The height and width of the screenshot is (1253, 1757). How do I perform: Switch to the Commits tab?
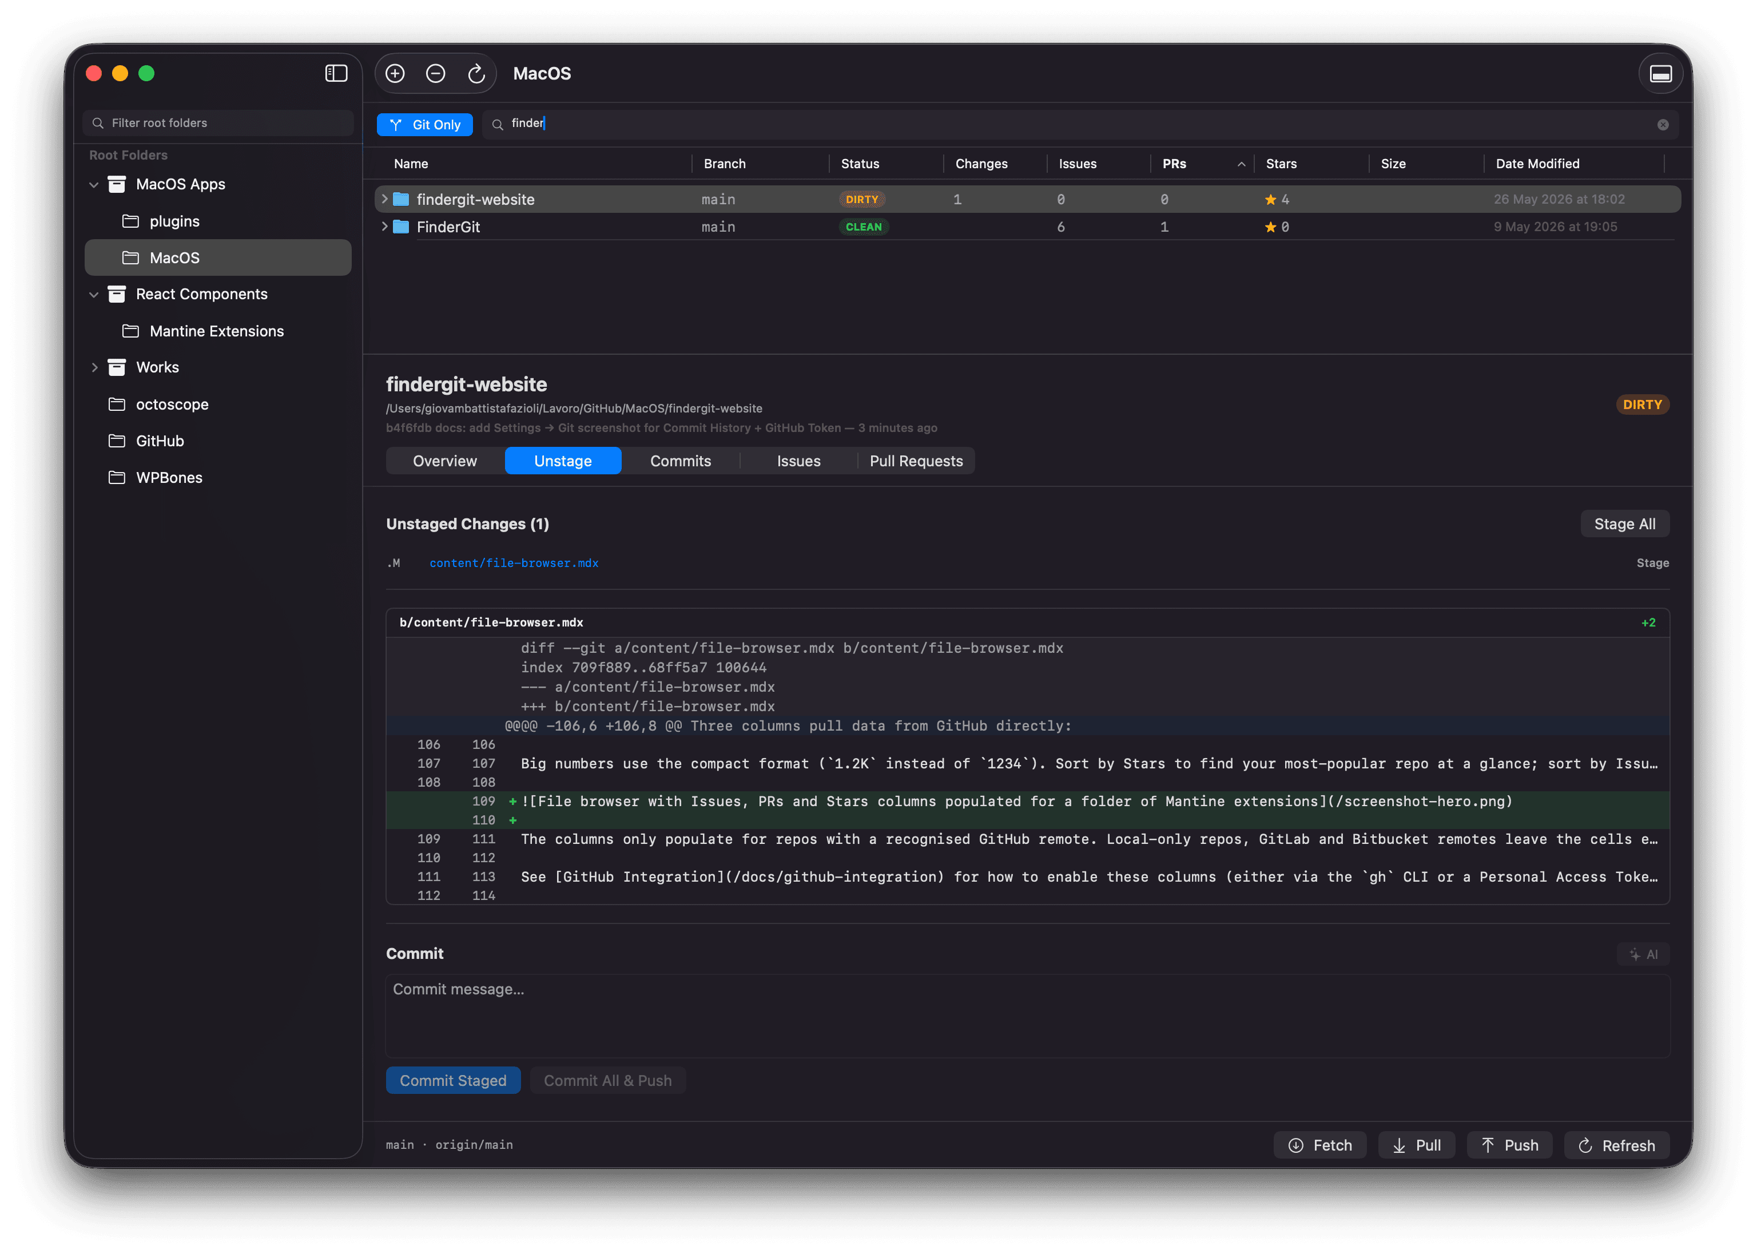(680, 461)
